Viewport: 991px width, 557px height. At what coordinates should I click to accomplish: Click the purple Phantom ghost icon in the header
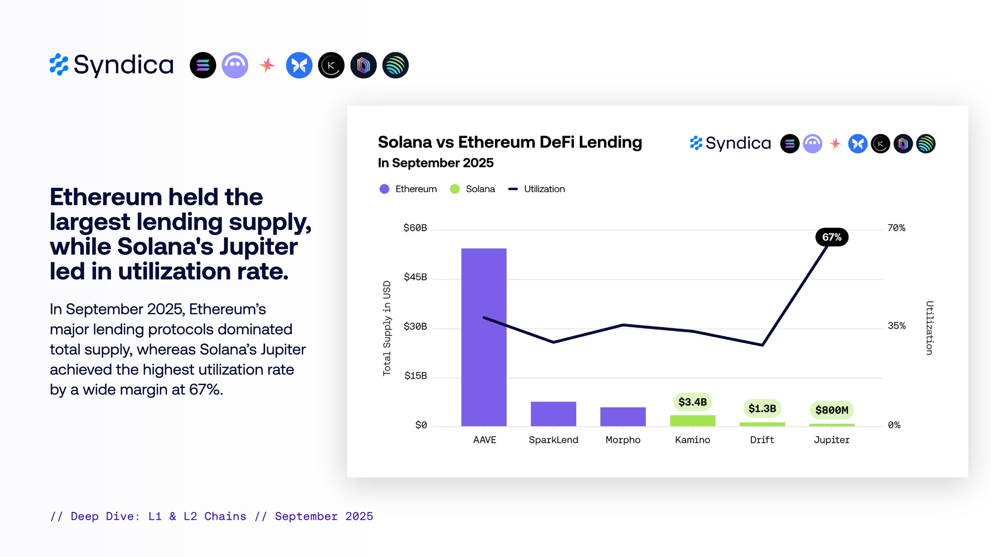point(235,65)
